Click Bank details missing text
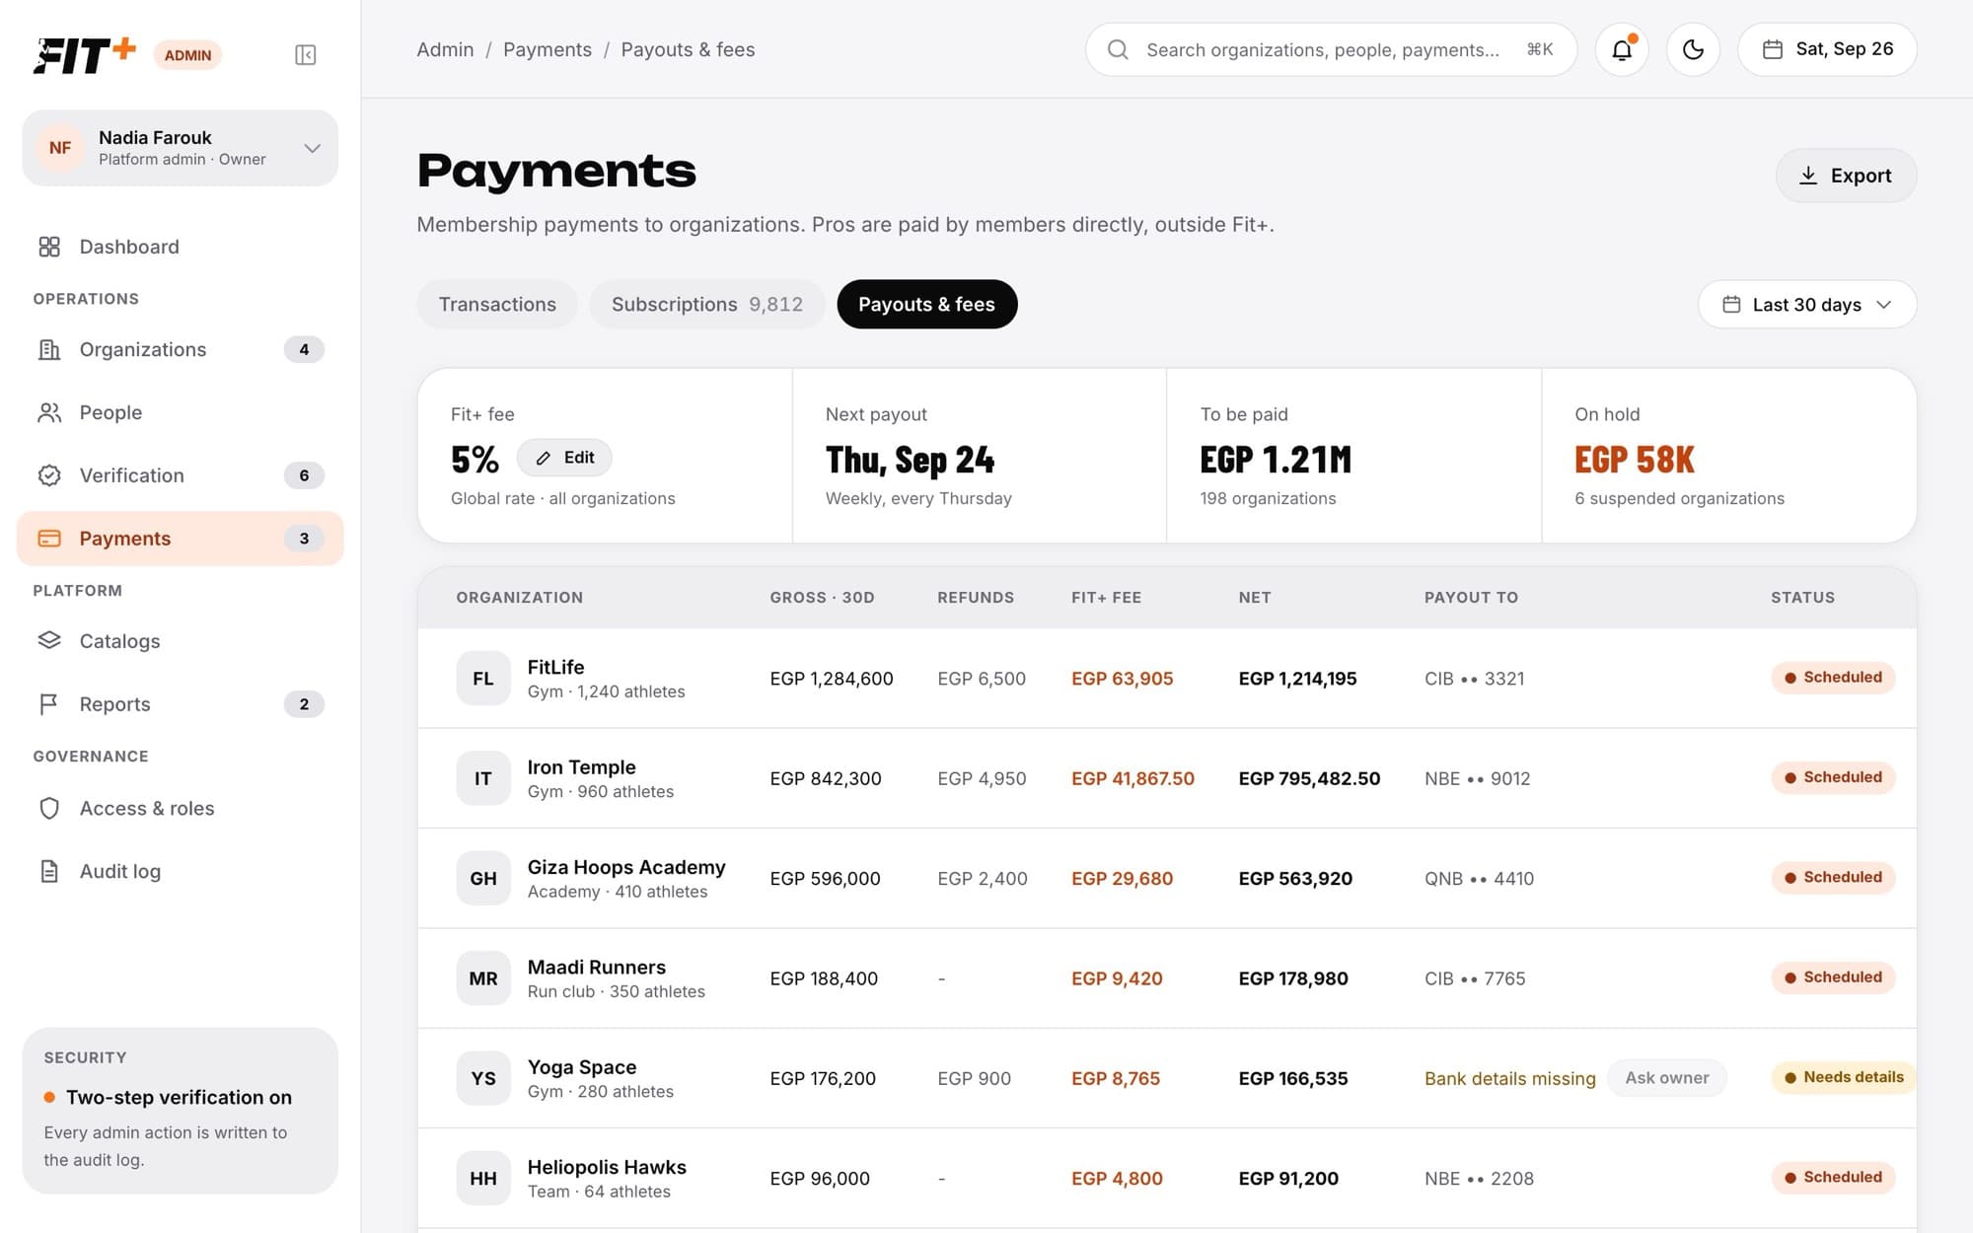The image size is (1973, 1233). click(1509, 1079)
